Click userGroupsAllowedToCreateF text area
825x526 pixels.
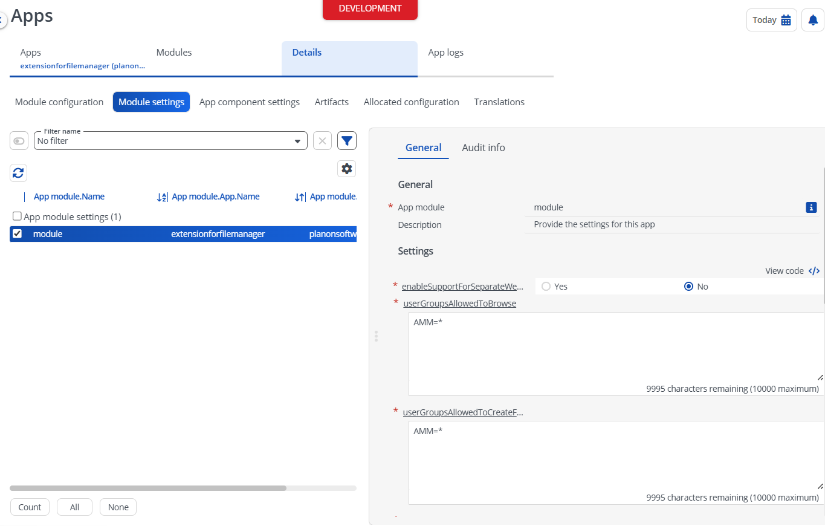(x=616, y=463)
